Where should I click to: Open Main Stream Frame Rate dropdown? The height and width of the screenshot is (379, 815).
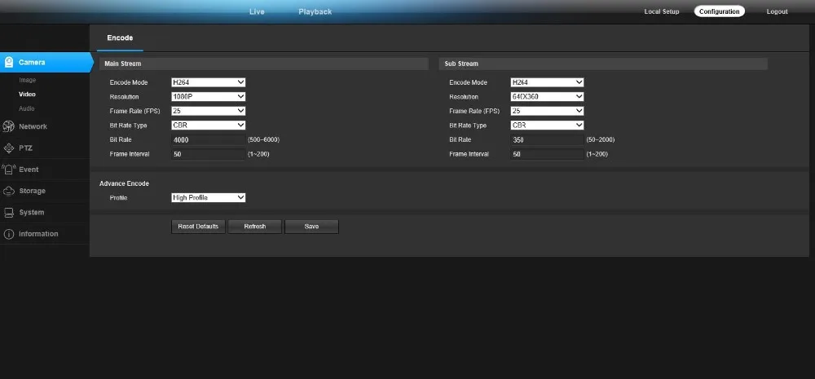pos(209,111)
